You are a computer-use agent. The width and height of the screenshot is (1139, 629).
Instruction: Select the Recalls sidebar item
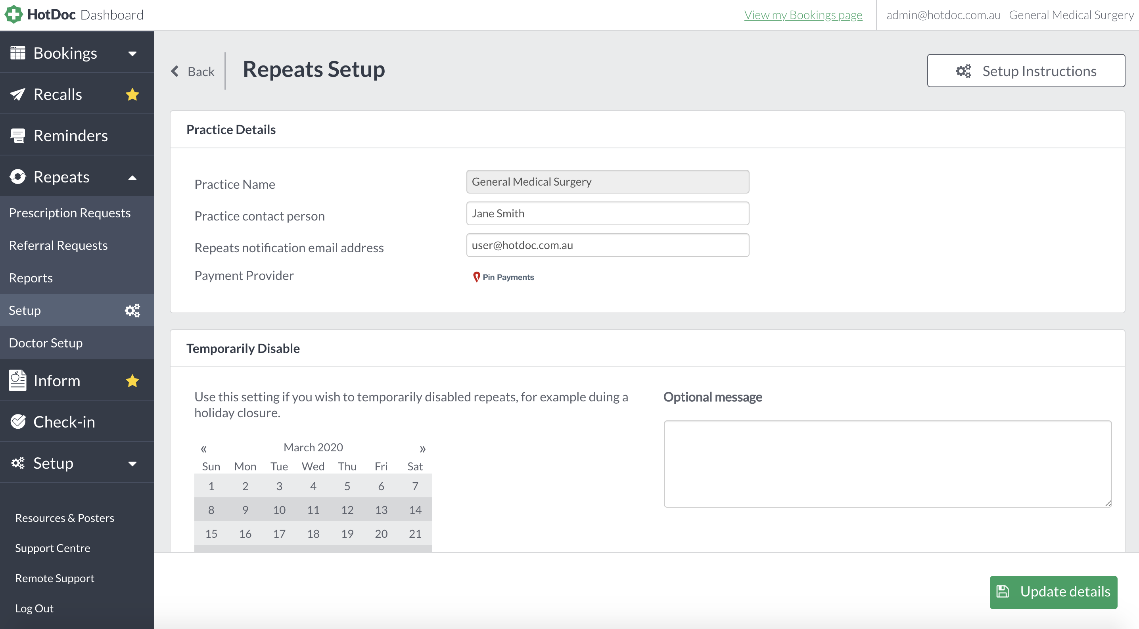(x=77, y=94)
